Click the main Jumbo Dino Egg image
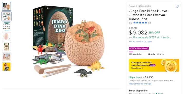Image resolution: width=185 pixels, height=94 pixels. pyautogui.click(x=68, y=41)
